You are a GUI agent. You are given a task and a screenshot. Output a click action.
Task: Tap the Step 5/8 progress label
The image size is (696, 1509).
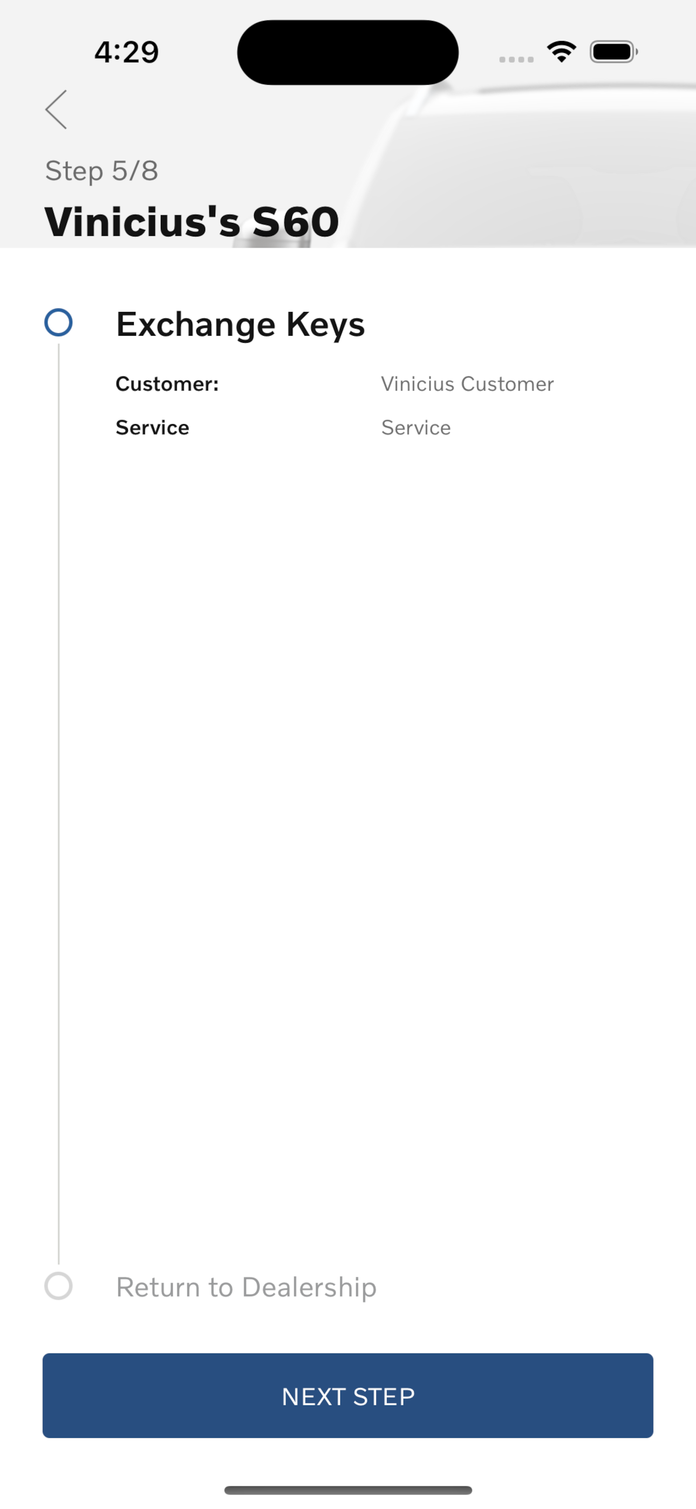tap(101, 171)
